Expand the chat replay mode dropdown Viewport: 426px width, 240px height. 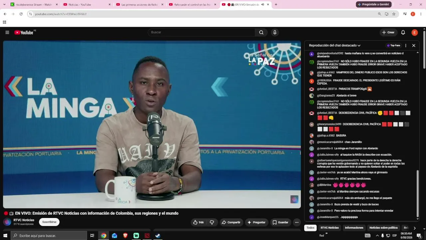tap(335, 45)
